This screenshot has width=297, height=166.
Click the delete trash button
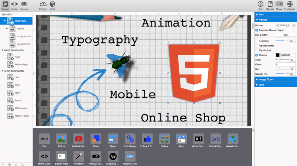pyautogui.click(x=16, y=165)
